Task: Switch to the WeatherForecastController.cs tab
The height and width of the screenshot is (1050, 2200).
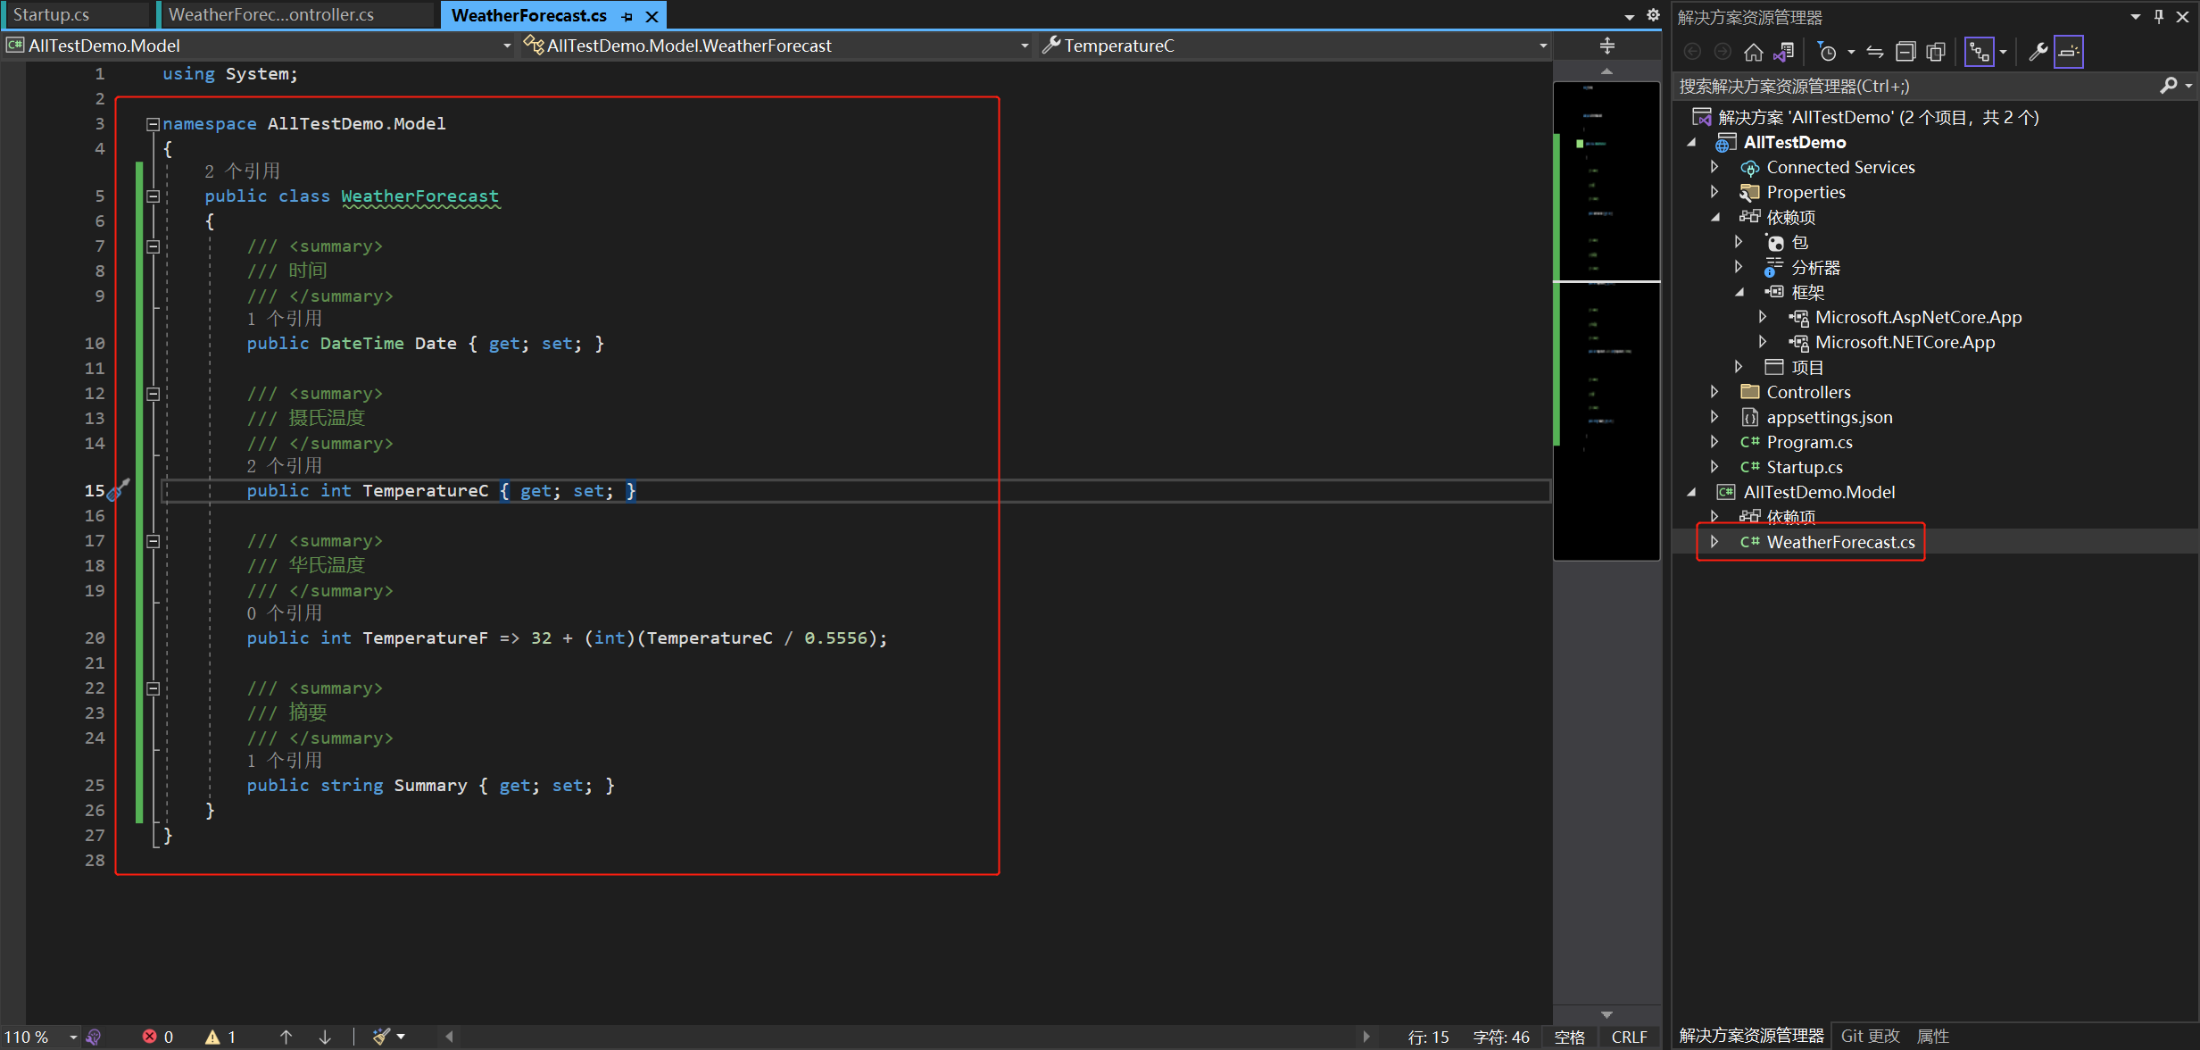Action: [x=295, y=14]
